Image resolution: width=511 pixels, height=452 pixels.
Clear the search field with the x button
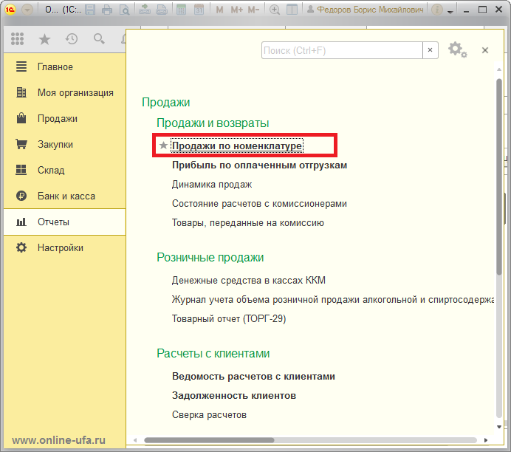431,50
